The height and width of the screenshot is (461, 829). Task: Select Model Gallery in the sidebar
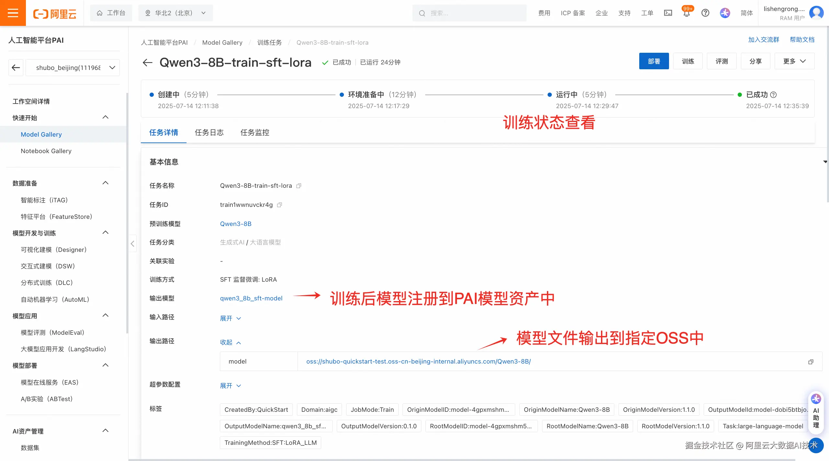tap(41, 134)
